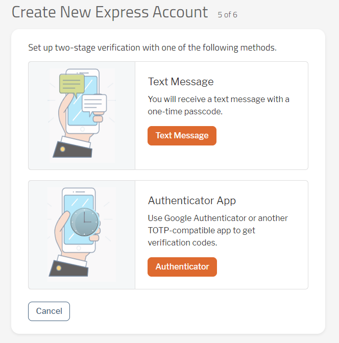Select the "Text Message" heading

click(181, 82)
